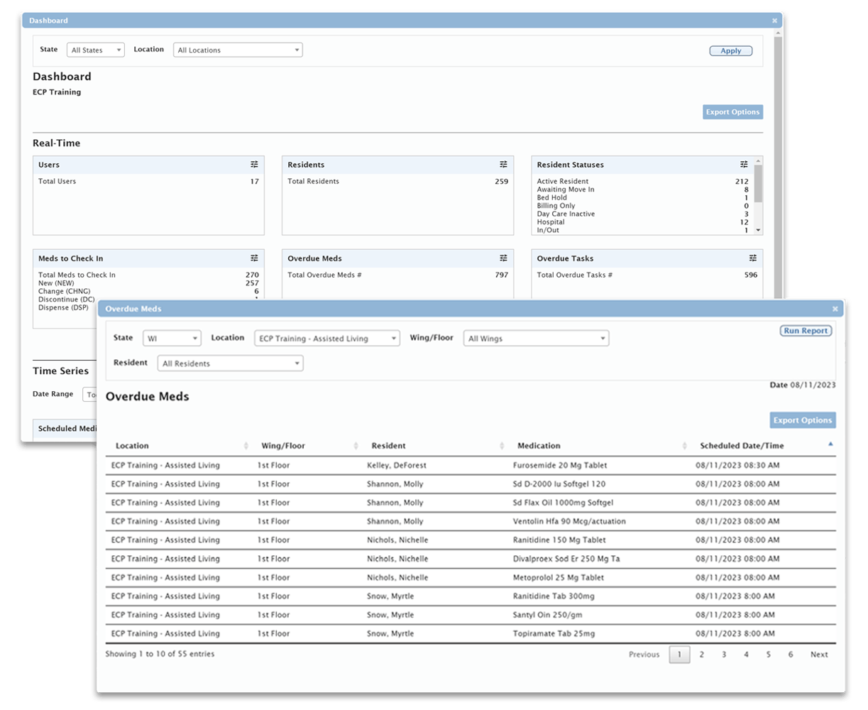The width and height of the screenshot is (868, 710).
Task: Click filter icon on Meds to Check In
Action: (x=254, y=258)
